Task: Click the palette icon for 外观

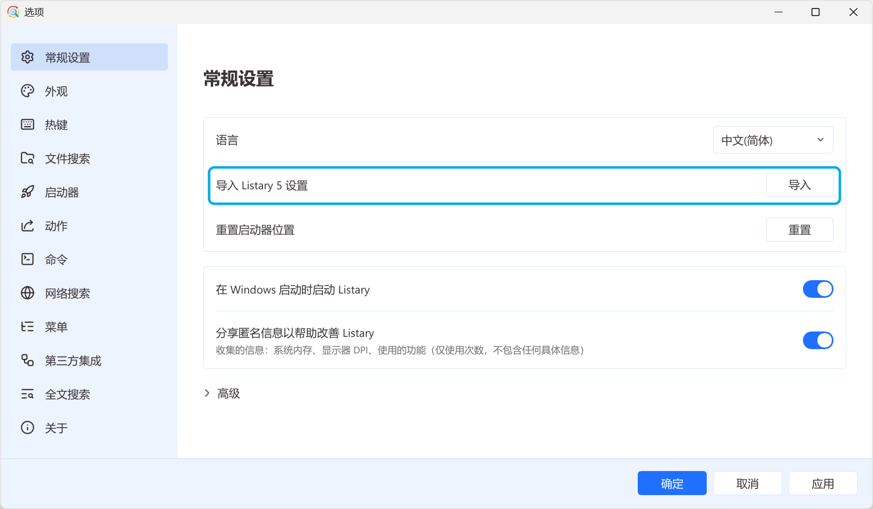Action: coord(27,91)
